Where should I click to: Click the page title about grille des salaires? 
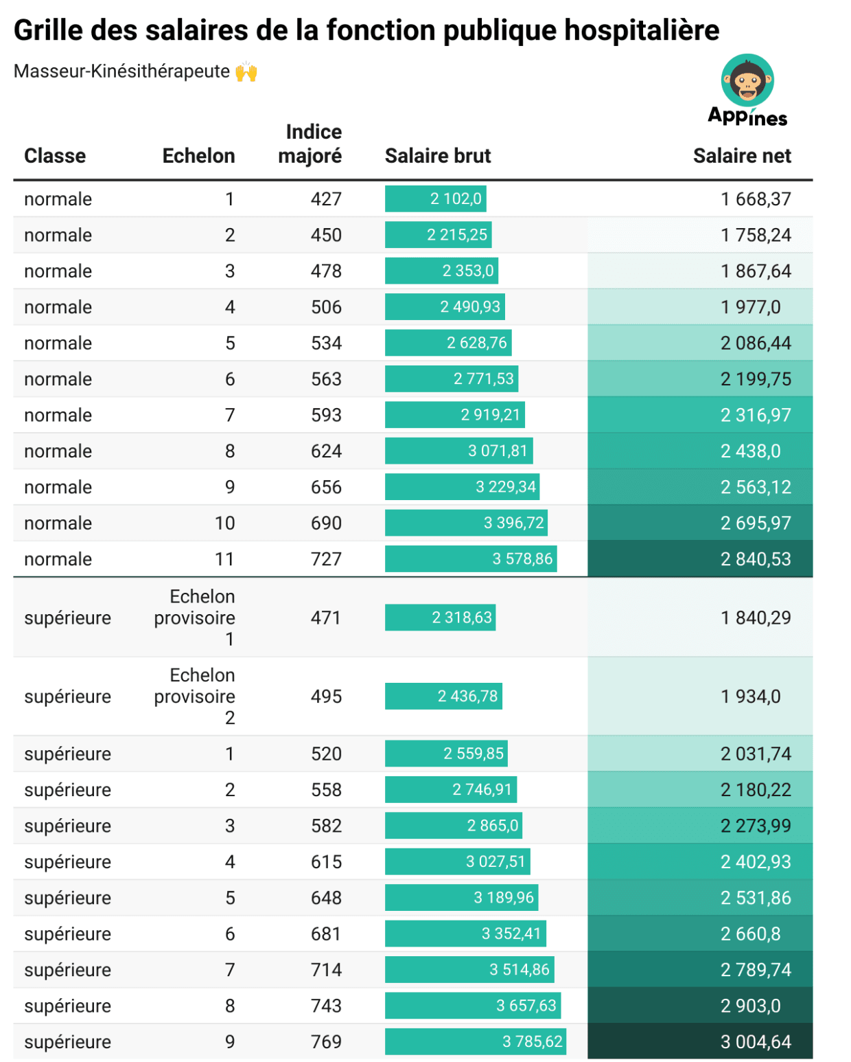tap(366, 30)
